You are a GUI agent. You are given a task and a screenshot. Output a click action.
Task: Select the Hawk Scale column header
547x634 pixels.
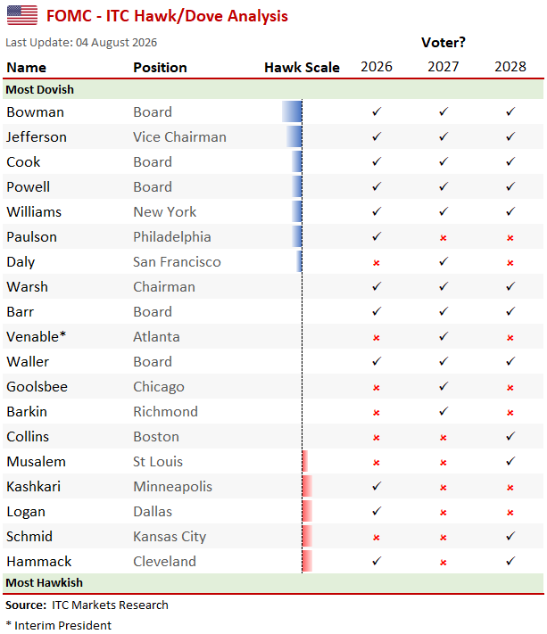(302, 68)
